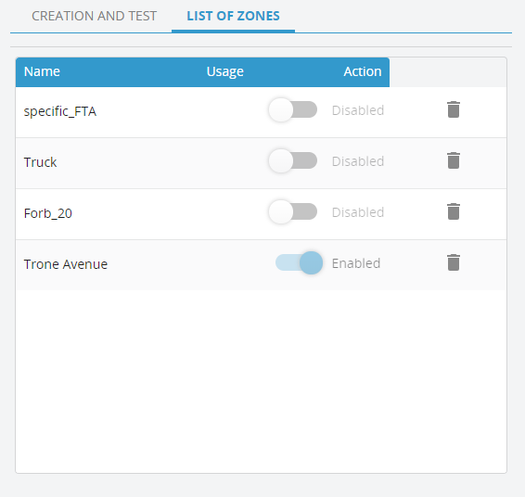Click the trash icon for Truck zone
Screen dimensions: 525x497
454,160
